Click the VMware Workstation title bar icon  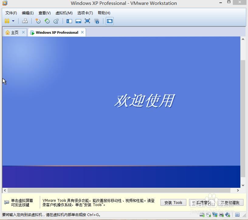5,3
